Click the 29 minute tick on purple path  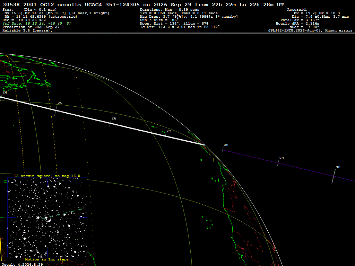pyautogui.click(x=278, y=163)
